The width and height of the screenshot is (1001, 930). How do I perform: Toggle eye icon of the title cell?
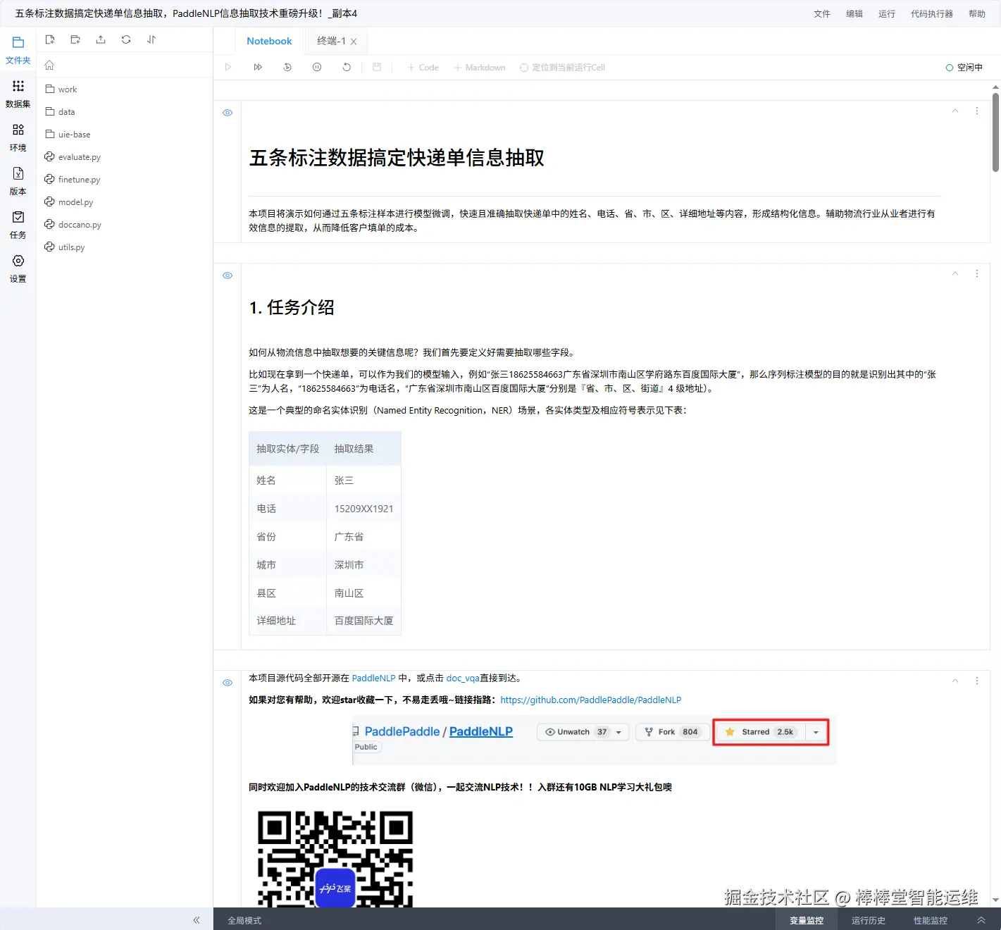pos(228,113)
